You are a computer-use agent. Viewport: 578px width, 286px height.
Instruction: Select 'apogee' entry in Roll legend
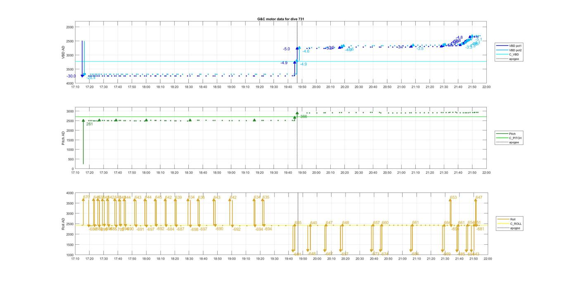[508, 228]
